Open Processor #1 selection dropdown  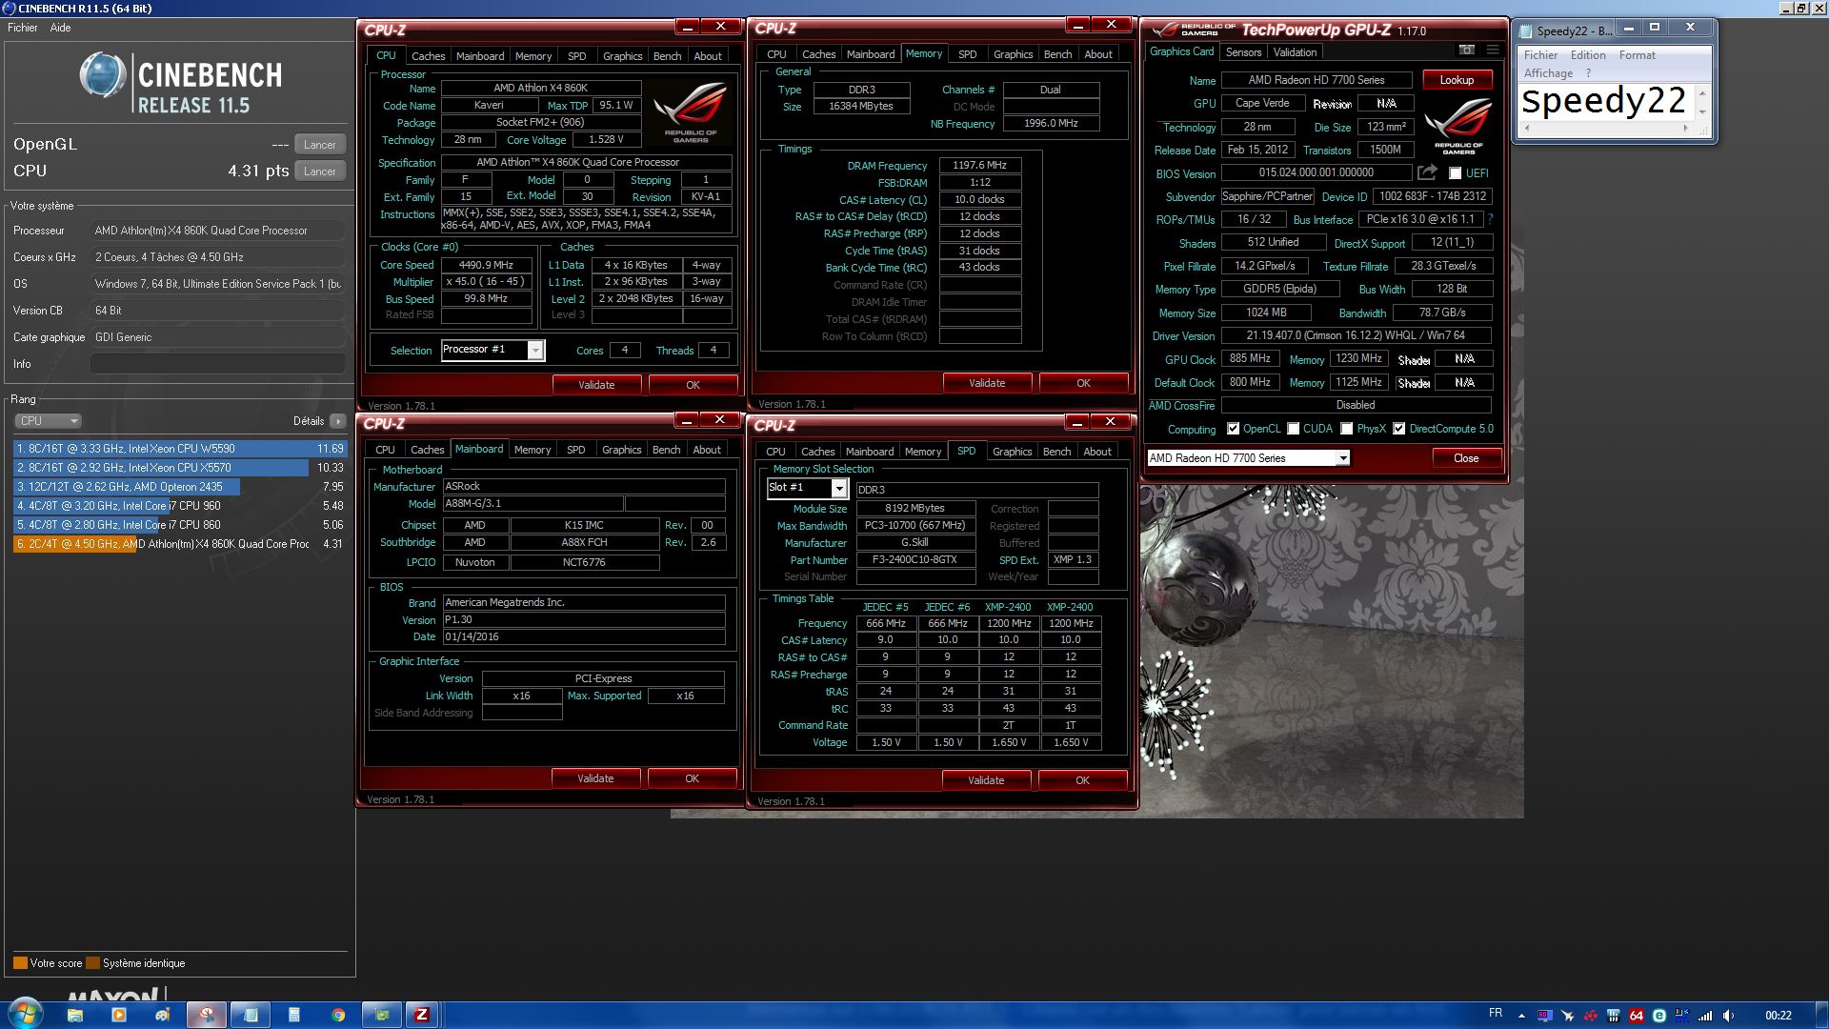tap(535, 351)
